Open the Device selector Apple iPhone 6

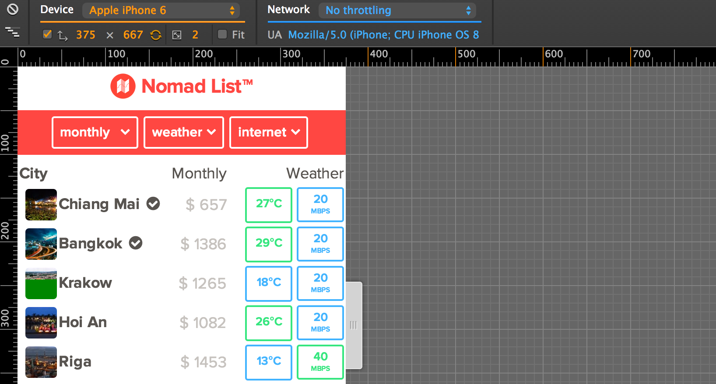(161, 10)
